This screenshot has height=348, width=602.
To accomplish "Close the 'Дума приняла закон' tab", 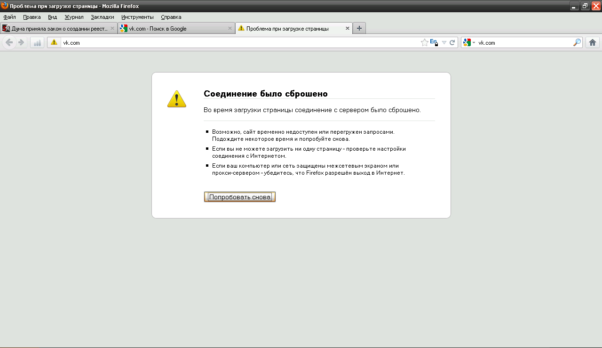I will coord(112,28).
